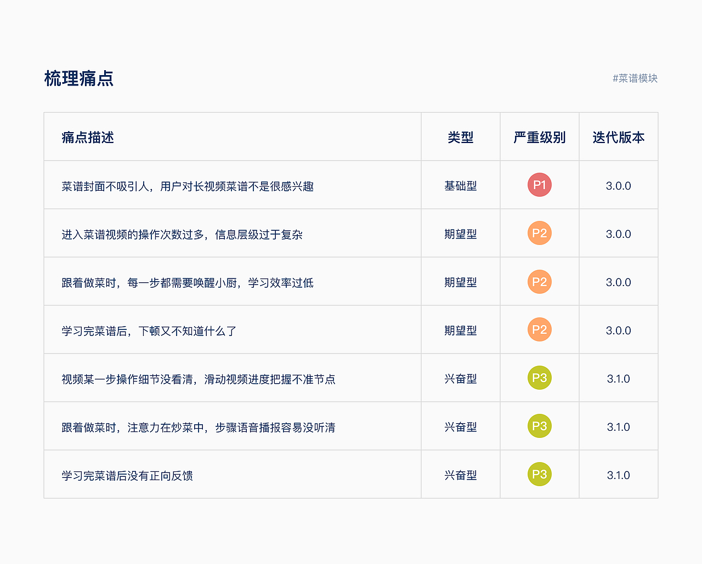Select the text 菜谱封面不吸引人，用户对长视频菜谱不是很感兴趣
702x564 pixels.
188,186
